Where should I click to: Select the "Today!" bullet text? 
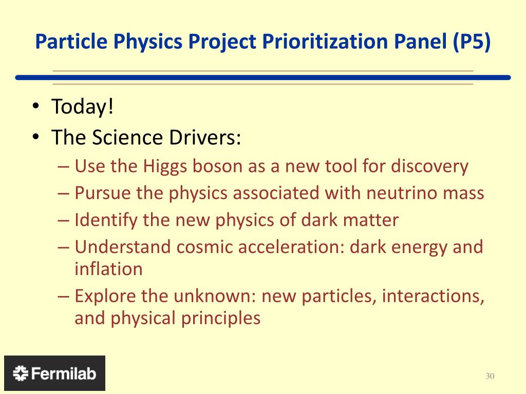[x=83, y=107]
